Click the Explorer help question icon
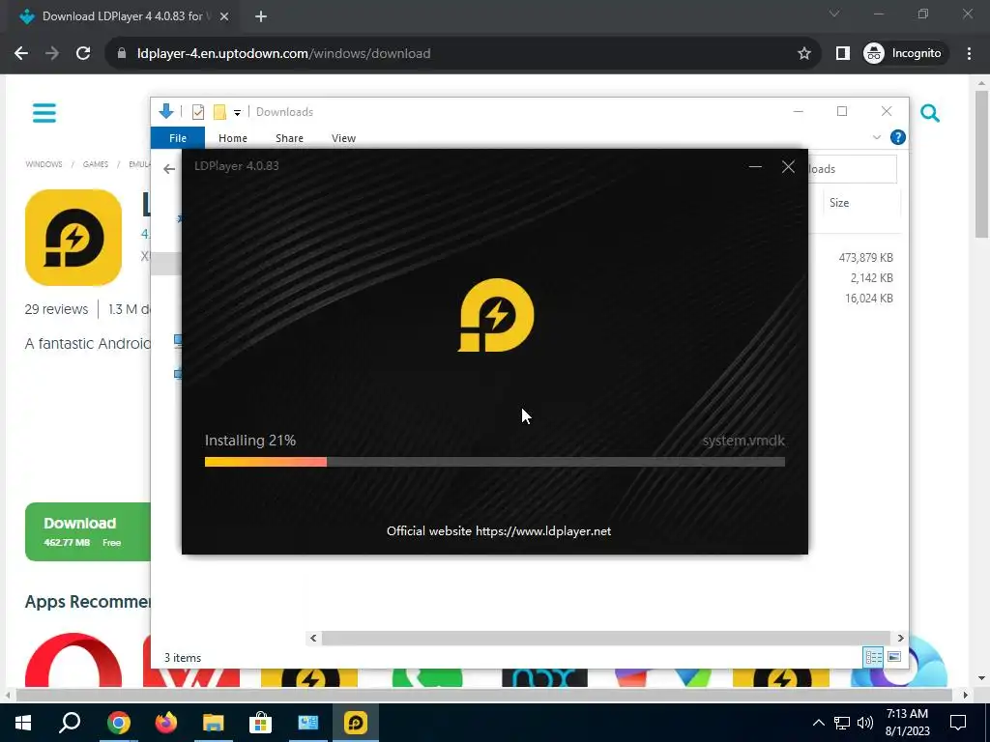 pos(897,137)
